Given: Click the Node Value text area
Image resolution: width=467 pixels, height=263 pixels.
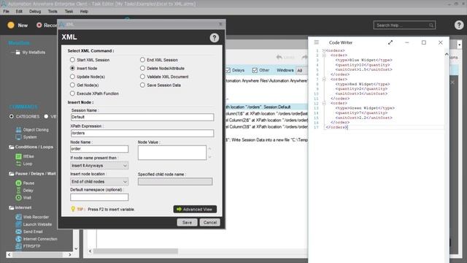Looking at the screenshot, I should click(x=172, y=153).
